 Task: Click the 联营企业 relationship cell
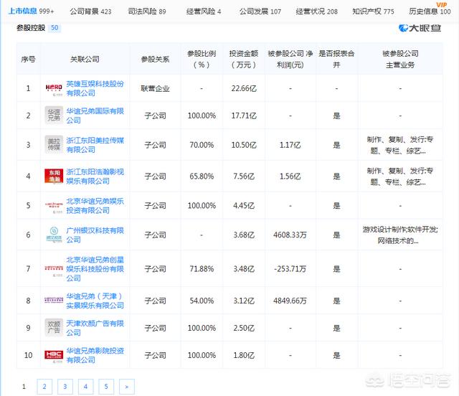[155, 88]
